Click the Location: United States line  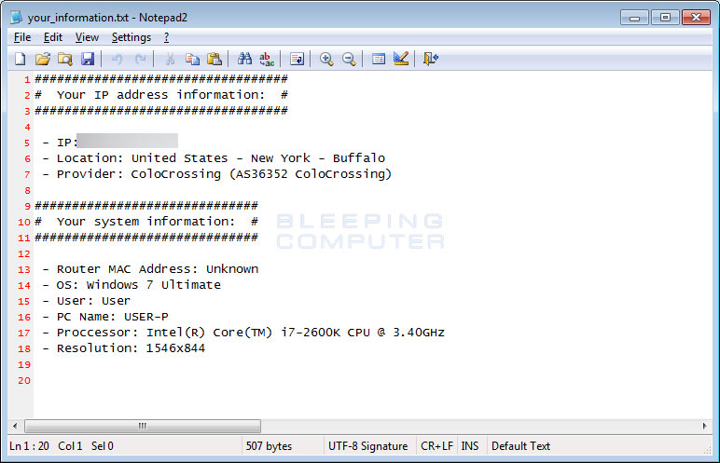point(214,158)
